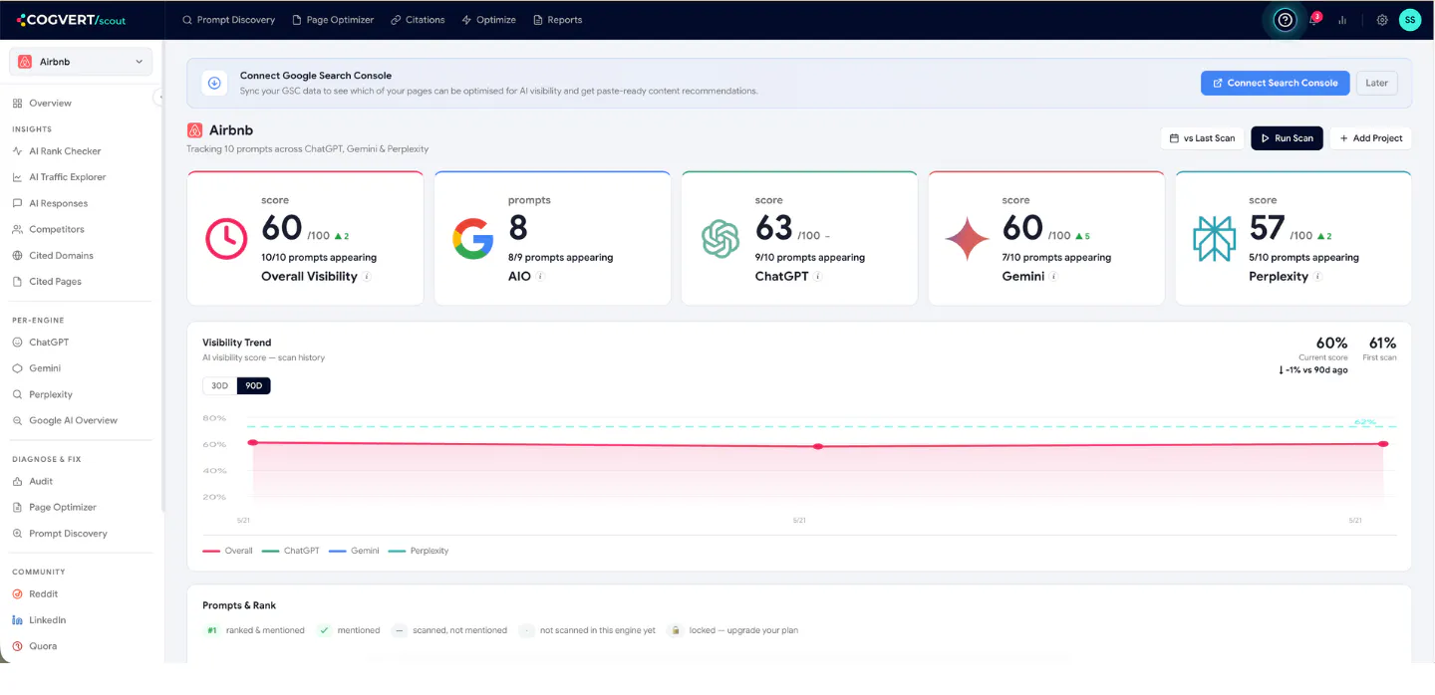Open the Airbnb project selector dropdown
This screenshot has width=1435, height=695.
[81, 62]
